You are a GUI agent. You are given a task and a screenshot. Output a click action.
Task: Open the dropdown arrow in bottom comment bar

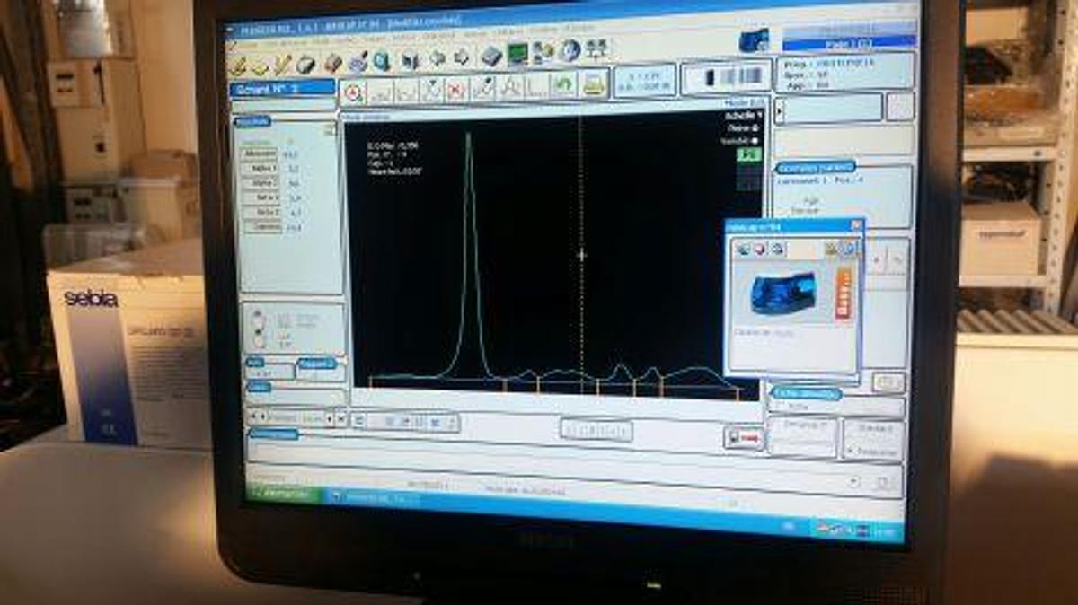tap(853, 482)
